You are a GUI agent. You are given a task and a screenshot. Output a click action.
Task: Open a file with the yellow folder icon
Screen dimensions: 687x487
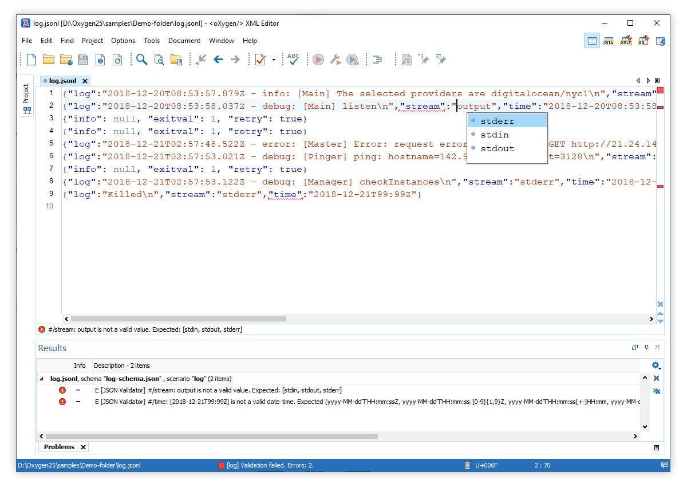(49, 60)
